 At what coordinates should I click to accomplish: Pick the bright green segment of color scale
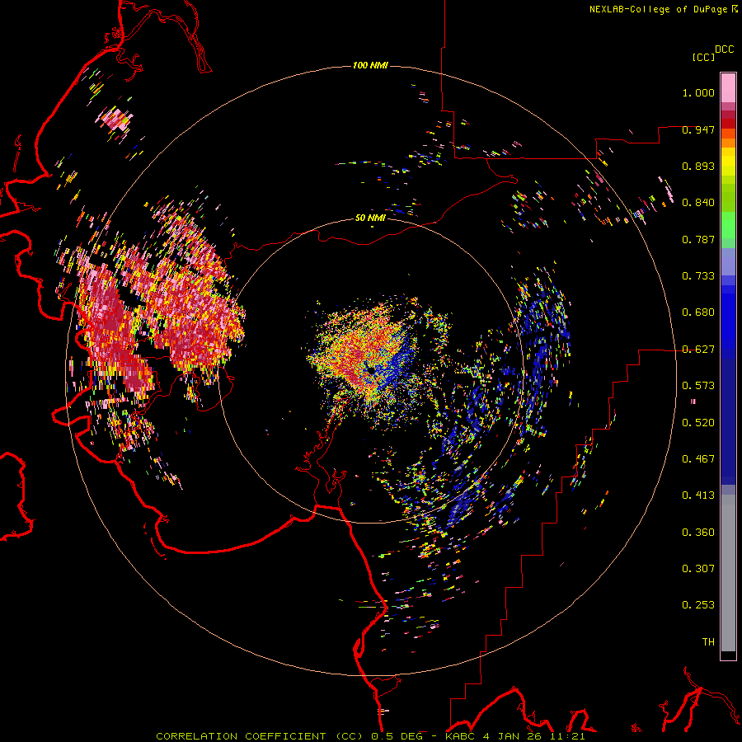(x=728, y=225)
